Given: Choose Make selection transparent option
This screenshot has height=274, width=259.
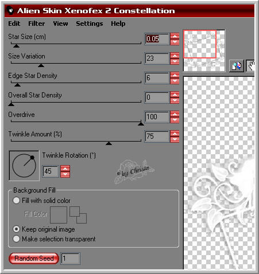Looking at the screenshot, I should [16, 239].
